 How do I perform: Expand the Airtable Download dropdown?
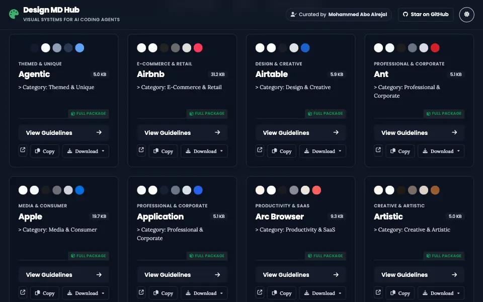pyautogui.click(x=323, y=151)
